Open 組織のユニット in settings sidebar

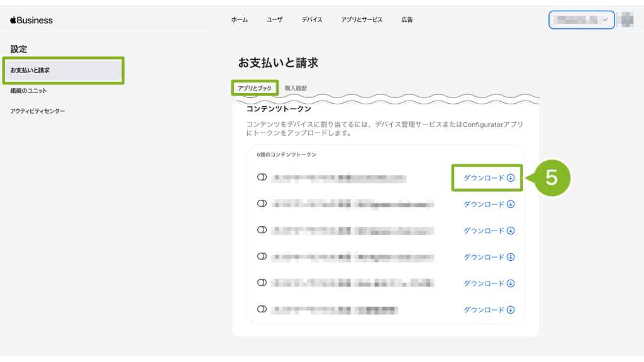tap(29, 91)
